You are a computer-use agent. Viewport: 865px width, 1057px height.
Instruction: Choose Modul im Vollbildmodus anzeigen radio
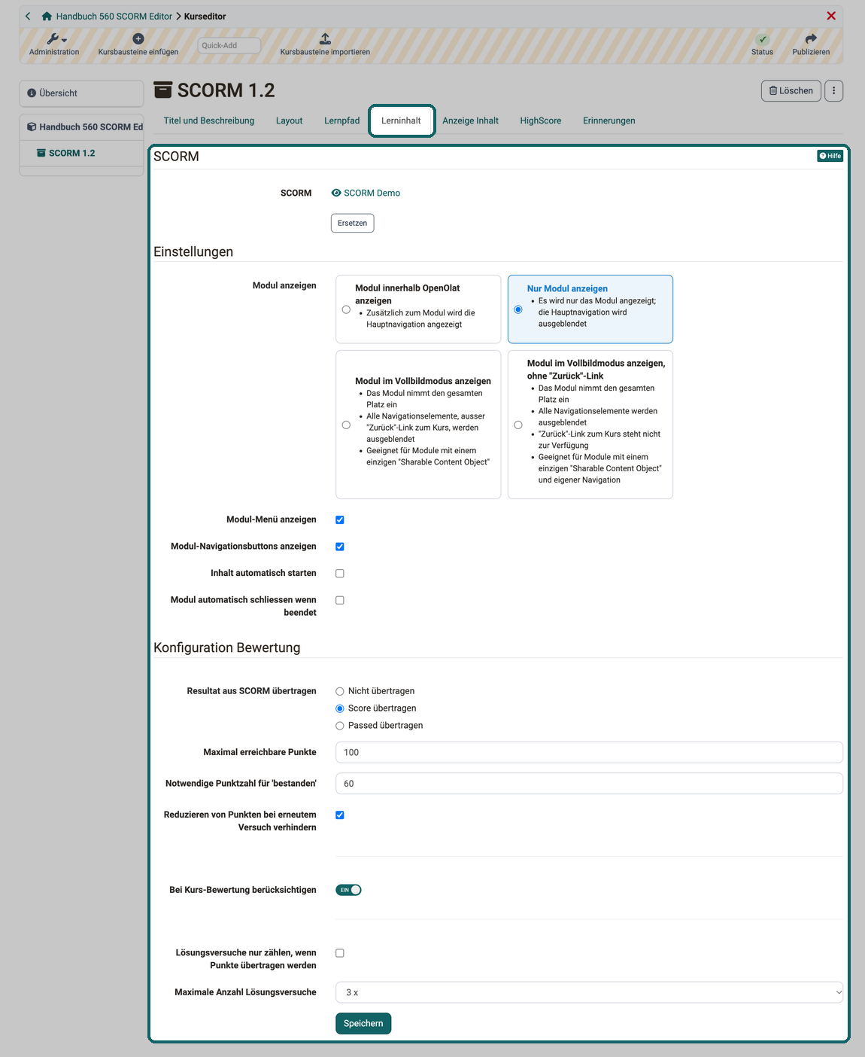pos(346,425)
